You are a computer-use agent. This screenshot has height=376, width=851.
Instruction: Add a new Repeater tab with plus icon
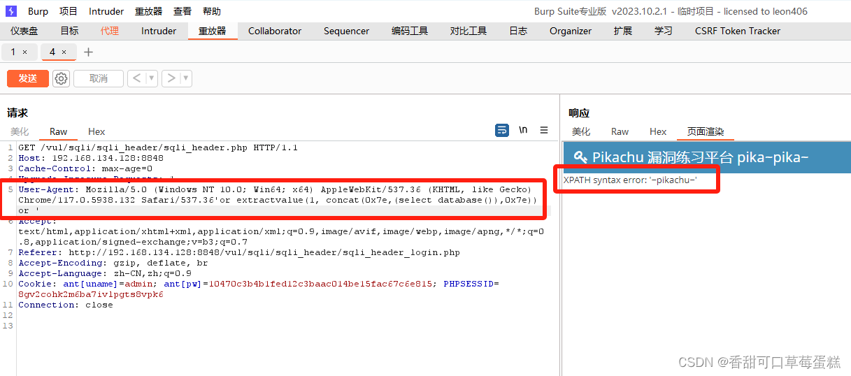pyautogui.click(x=88, y=52)
